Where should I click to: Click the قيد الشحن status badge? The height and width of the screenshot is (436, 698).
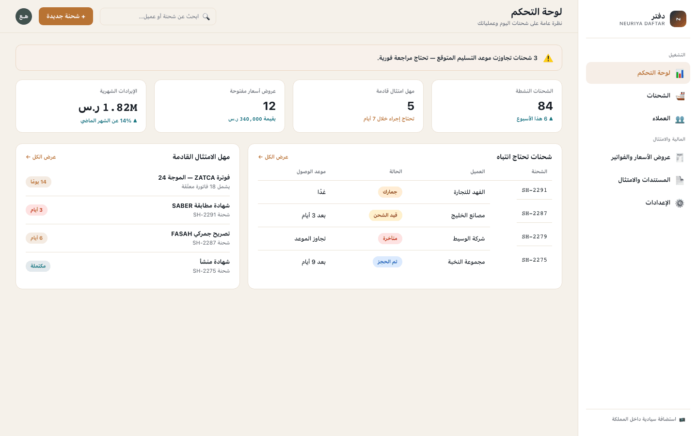(385, 216)
